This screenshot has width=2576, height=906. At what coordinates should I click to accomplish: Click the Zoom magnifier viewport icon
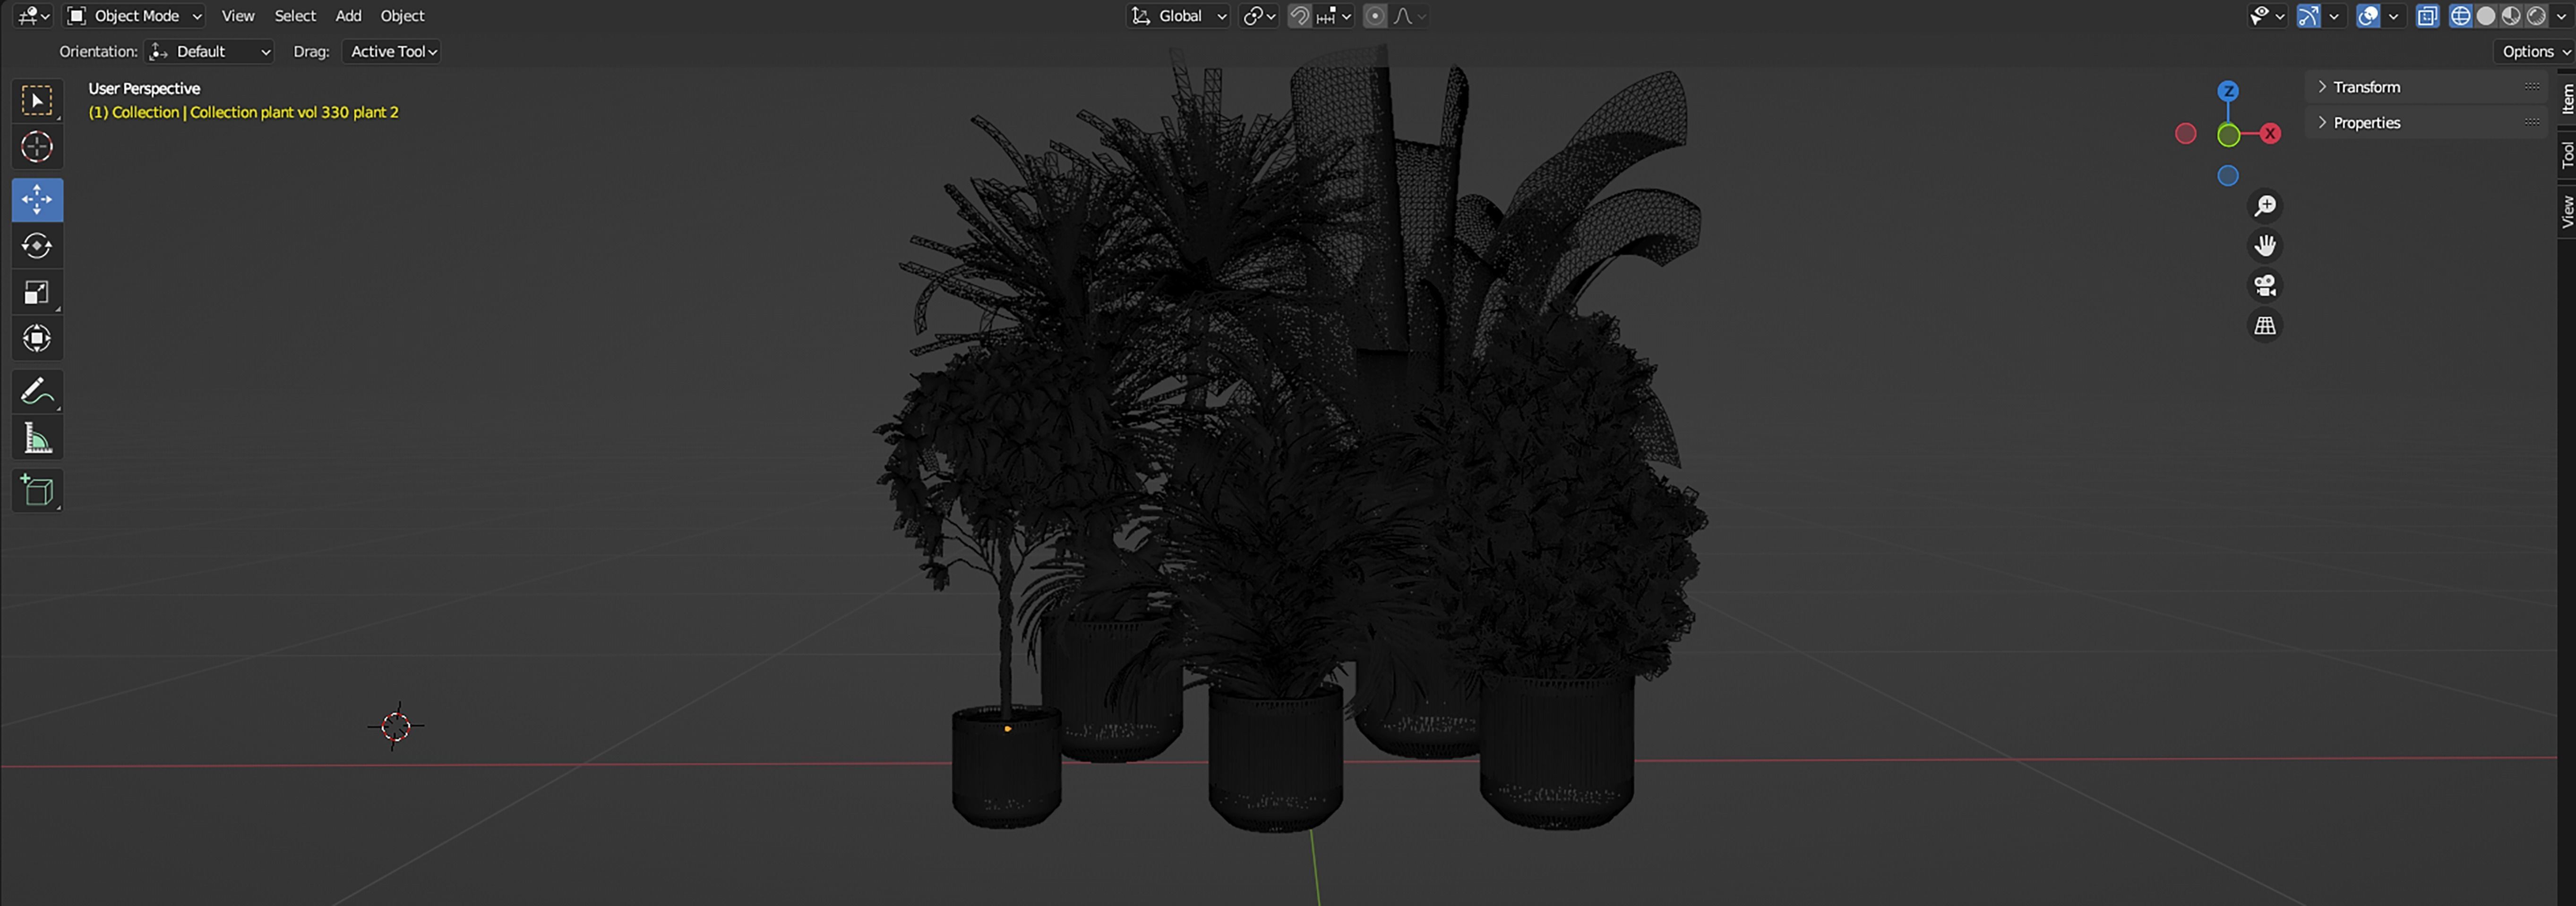(2265, 206)
